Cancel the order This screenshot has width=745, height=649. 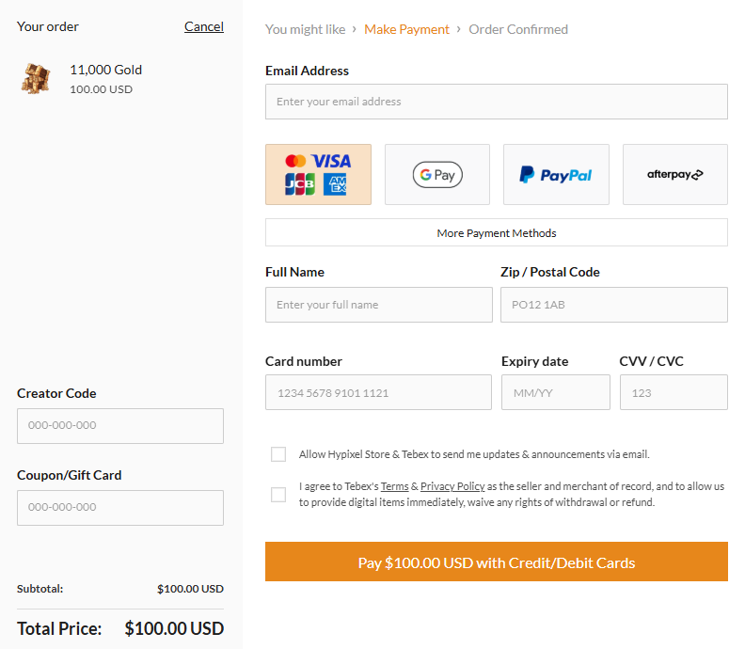pyautogui.click(x=203, y=26)
